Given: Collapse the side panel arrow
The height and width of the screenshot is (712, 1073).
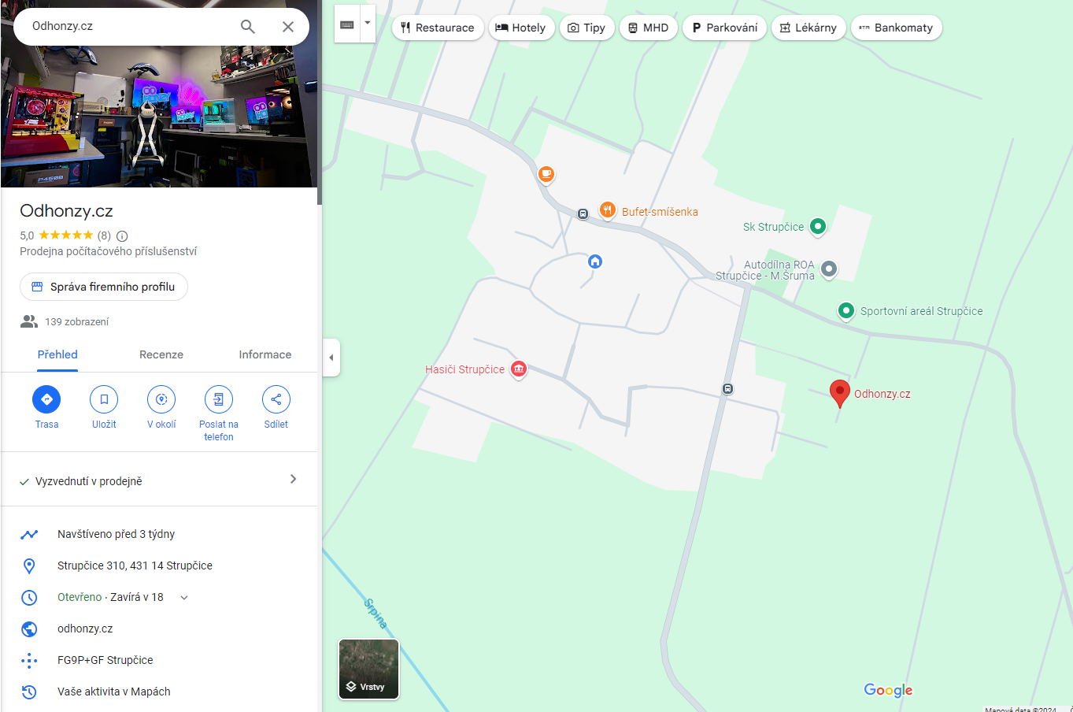Looking at the screenshot, I should [331, 358].
